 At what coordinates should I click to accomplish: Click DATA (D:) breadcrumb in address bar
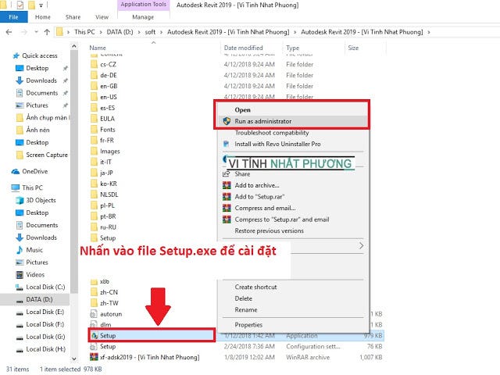click(x=120, y=32)
